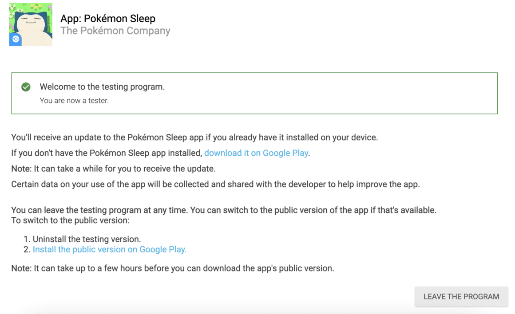
Task: Click the green checkmark success icon
Action: pyautogui.click(x=26, y=87)
